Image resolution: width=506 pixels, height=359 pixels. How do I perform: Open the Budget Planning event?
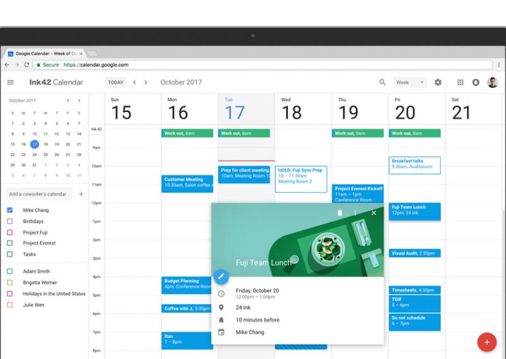pyautogui.click(x=187, y=285)
